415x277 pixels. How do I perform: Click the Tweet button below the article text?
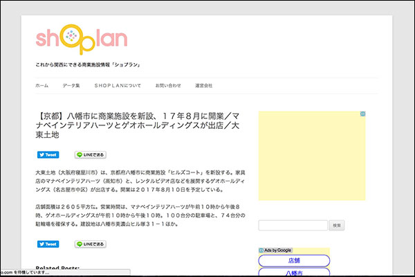tap(48, 244)
